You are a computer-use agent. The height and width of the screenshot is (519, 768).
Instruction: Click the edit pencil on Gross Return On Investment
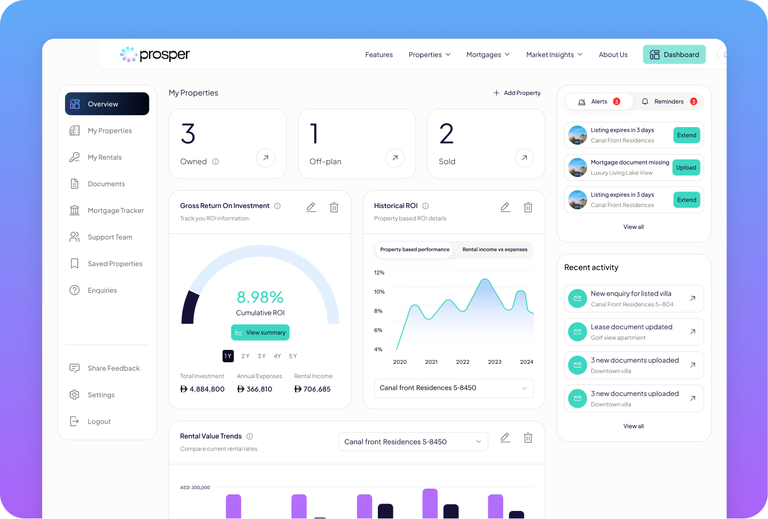(311, 207)
